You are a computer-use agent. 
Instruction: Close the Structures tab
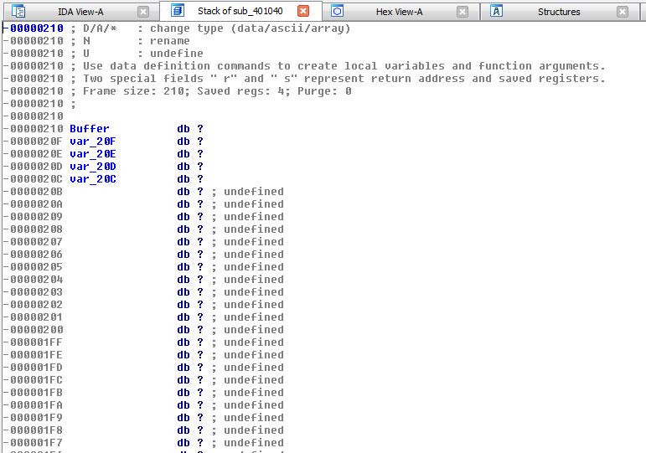click(x=622, y=12)
